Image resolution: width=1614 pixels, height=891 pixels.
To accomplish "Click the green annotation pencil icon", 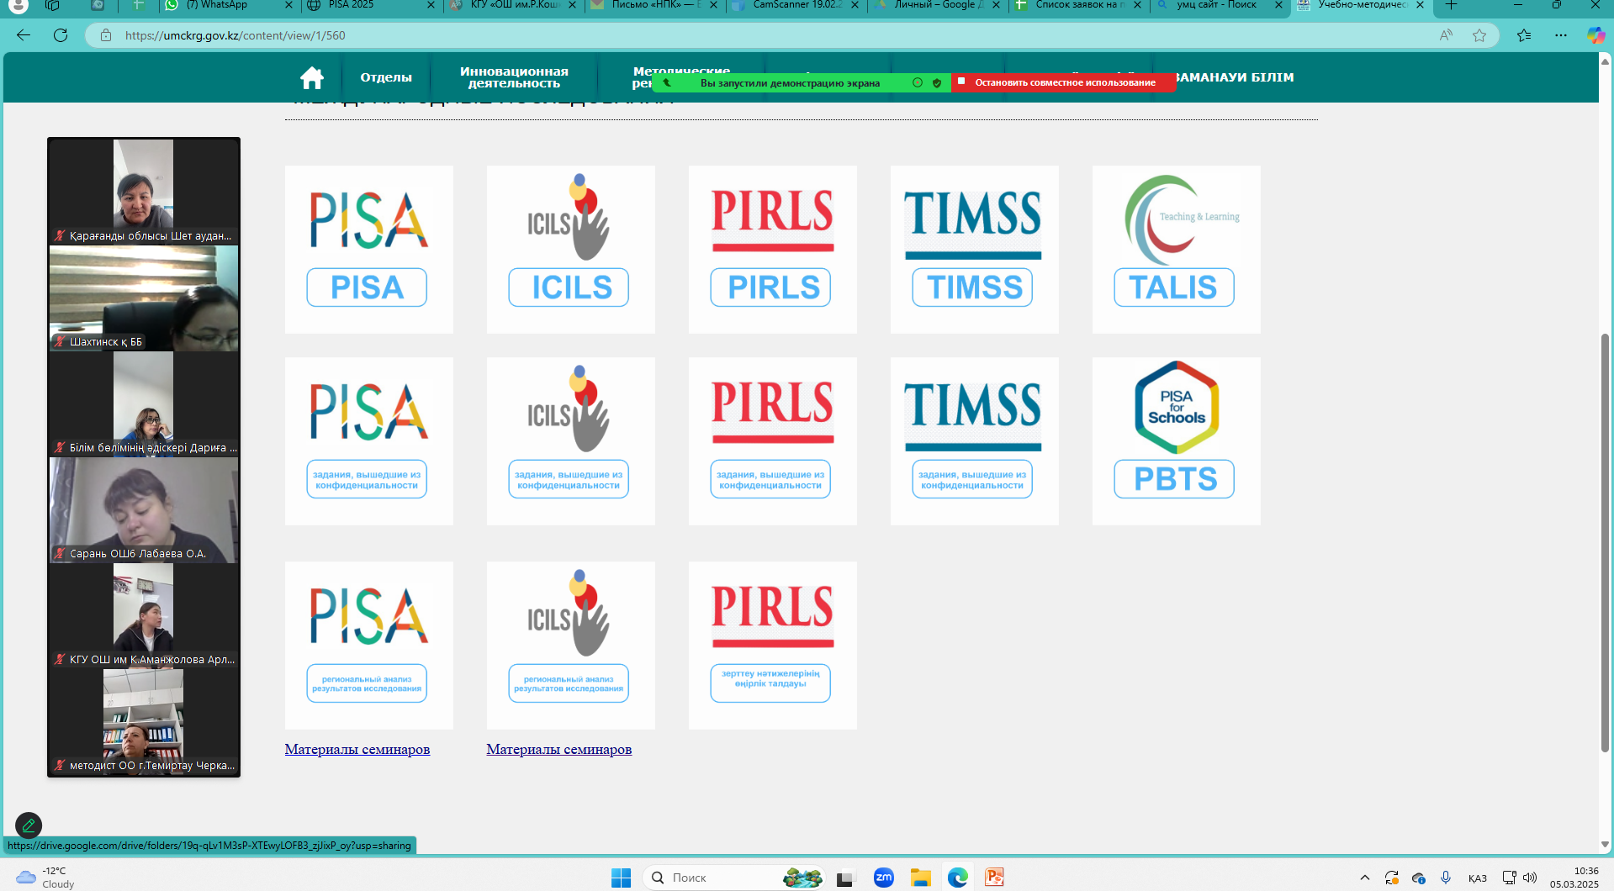I will (29, 825).
